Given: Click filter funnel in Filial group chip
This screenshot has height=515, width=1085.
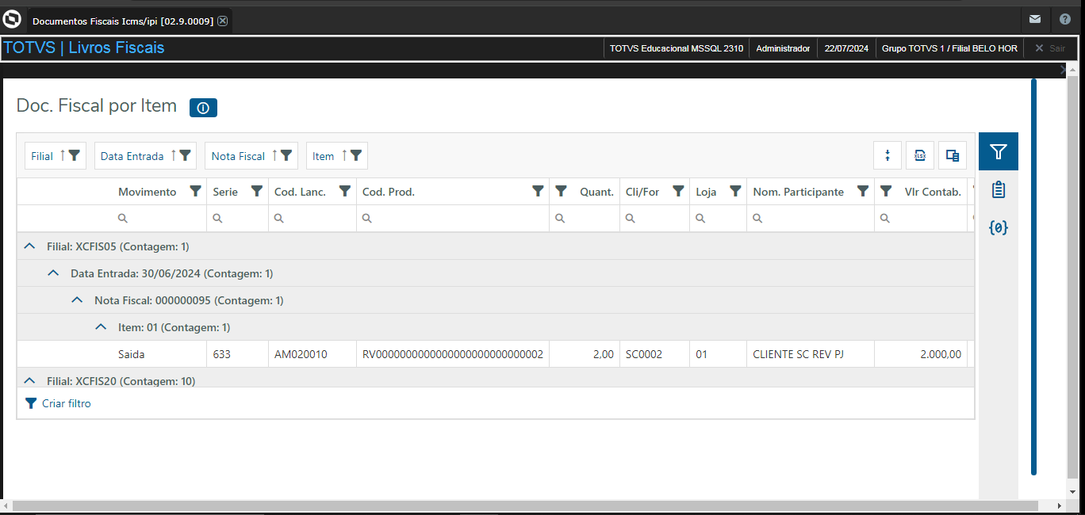Looking at the screenshot, I should click(x=75, y=155).
